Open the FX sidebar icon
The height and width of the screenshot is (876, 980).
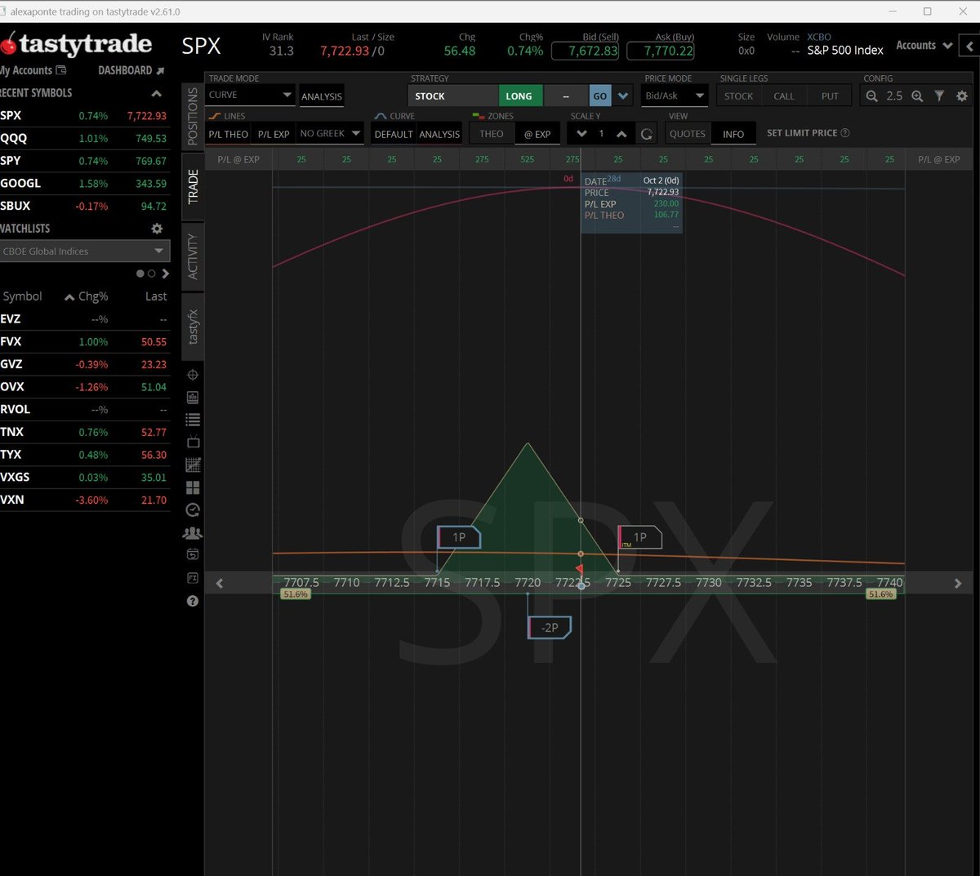(193, 578)
